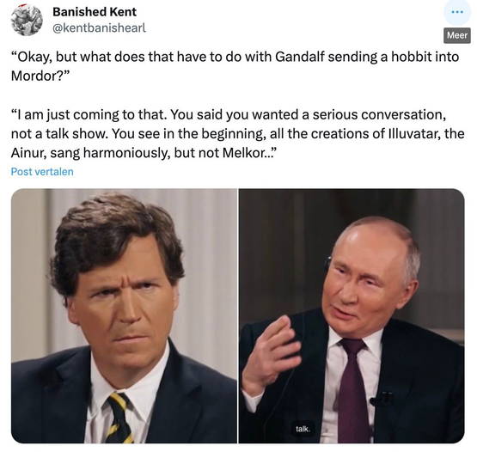The image size is (477, 452).
Task: Open Banished Kent's profile avatar
Action: 27,20
